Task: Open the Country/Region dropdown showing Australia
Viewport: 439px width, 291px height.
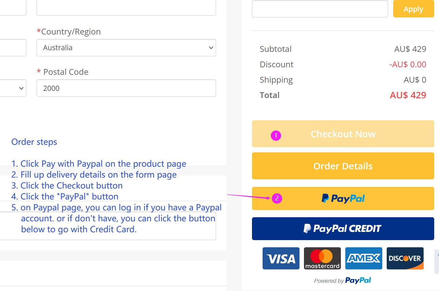Action: pos(126,47)
